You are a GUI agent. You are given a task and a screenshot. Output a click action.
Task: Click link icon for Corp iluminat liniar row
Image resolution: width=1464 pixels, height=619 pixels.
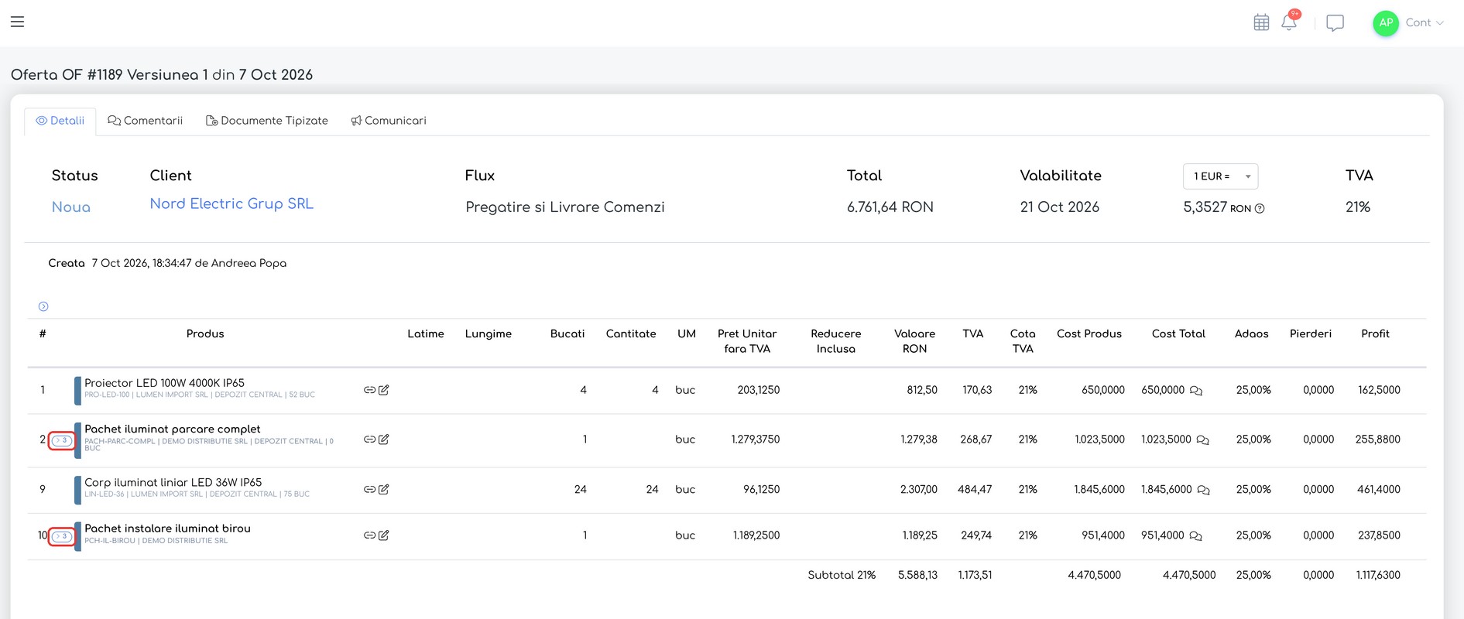pos(369,489)
